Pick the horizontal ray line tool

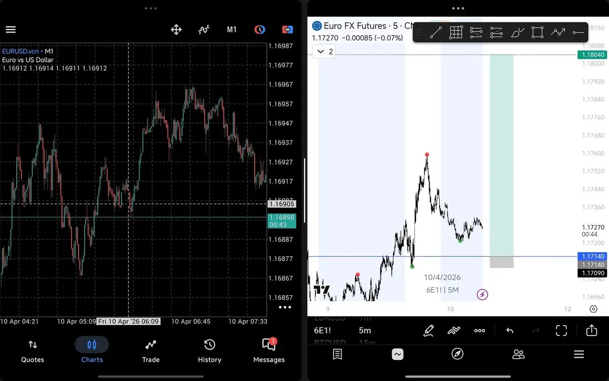578,33
